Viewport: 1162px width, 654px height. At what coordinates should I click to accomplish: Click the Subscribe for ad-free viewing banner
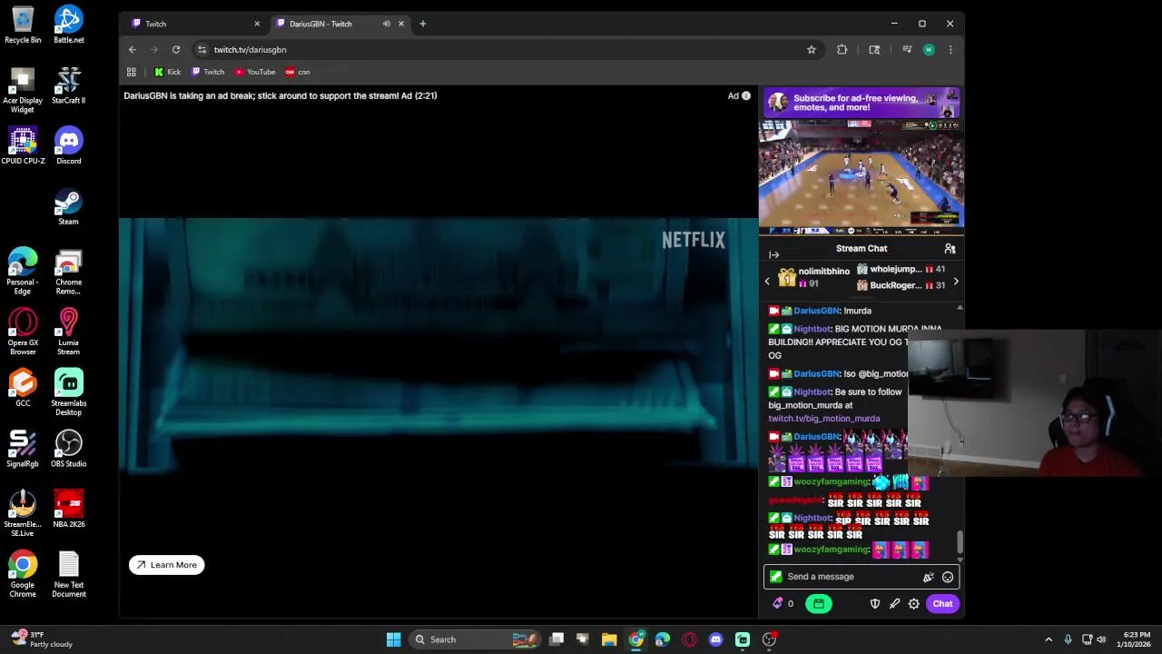(861, 103)
